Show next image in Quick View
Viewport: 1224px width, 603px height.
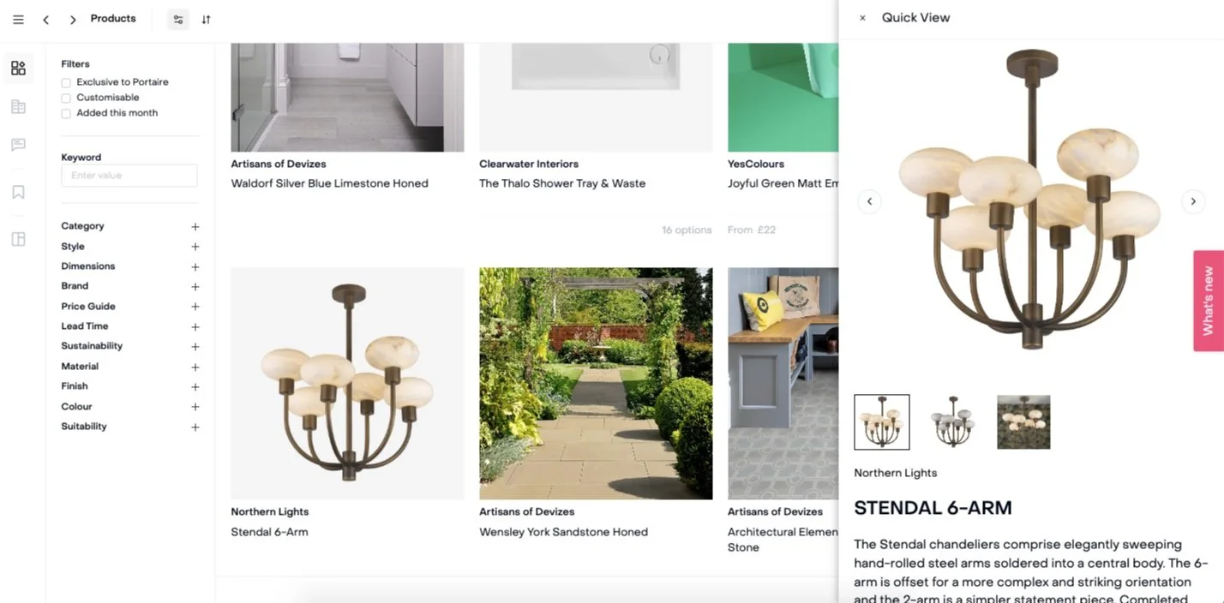point(1192,201)
